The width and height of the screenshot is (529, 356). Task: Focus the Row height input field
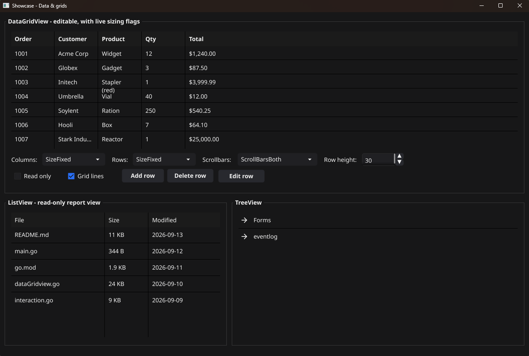pos(378,160)
